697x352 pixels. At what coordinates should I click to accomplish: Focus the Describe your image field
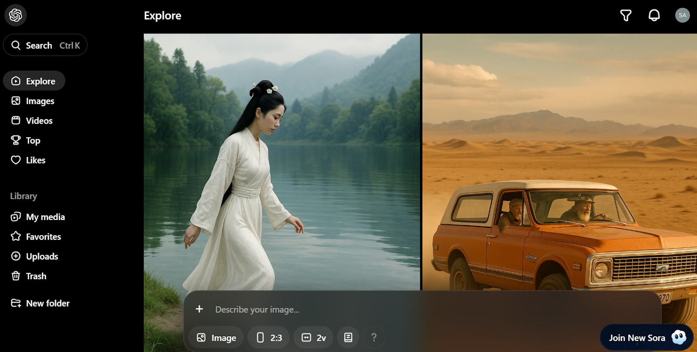(x=392, y=309)
